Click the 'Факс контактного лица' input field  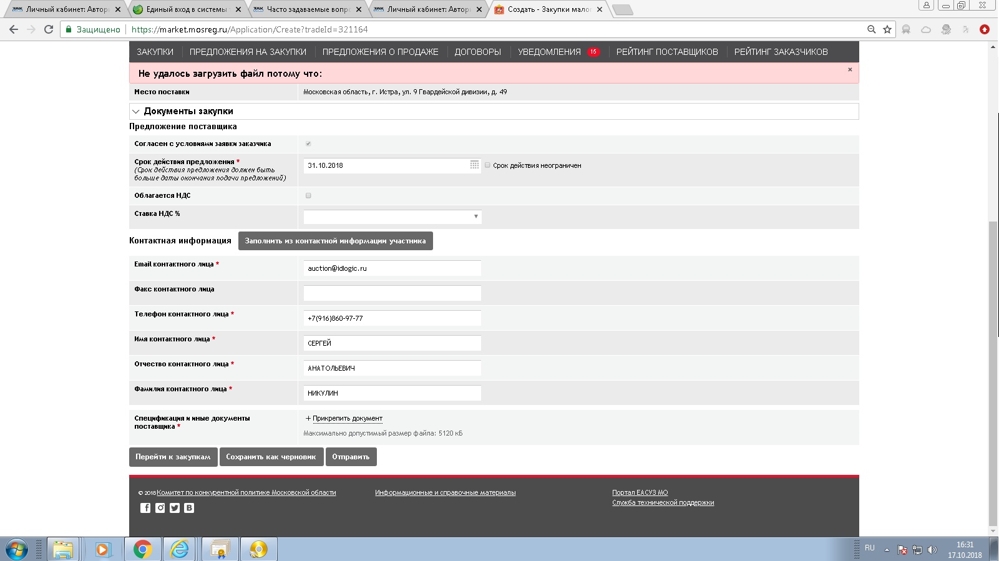click(x=392, y=293)
